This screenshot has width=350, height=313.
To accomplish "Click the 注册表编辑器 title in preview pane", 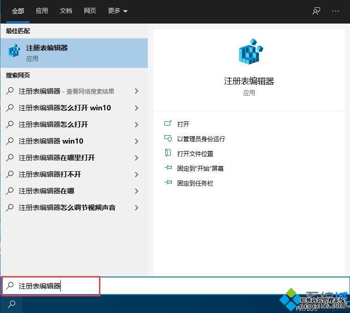I will (x=249, y=81).
